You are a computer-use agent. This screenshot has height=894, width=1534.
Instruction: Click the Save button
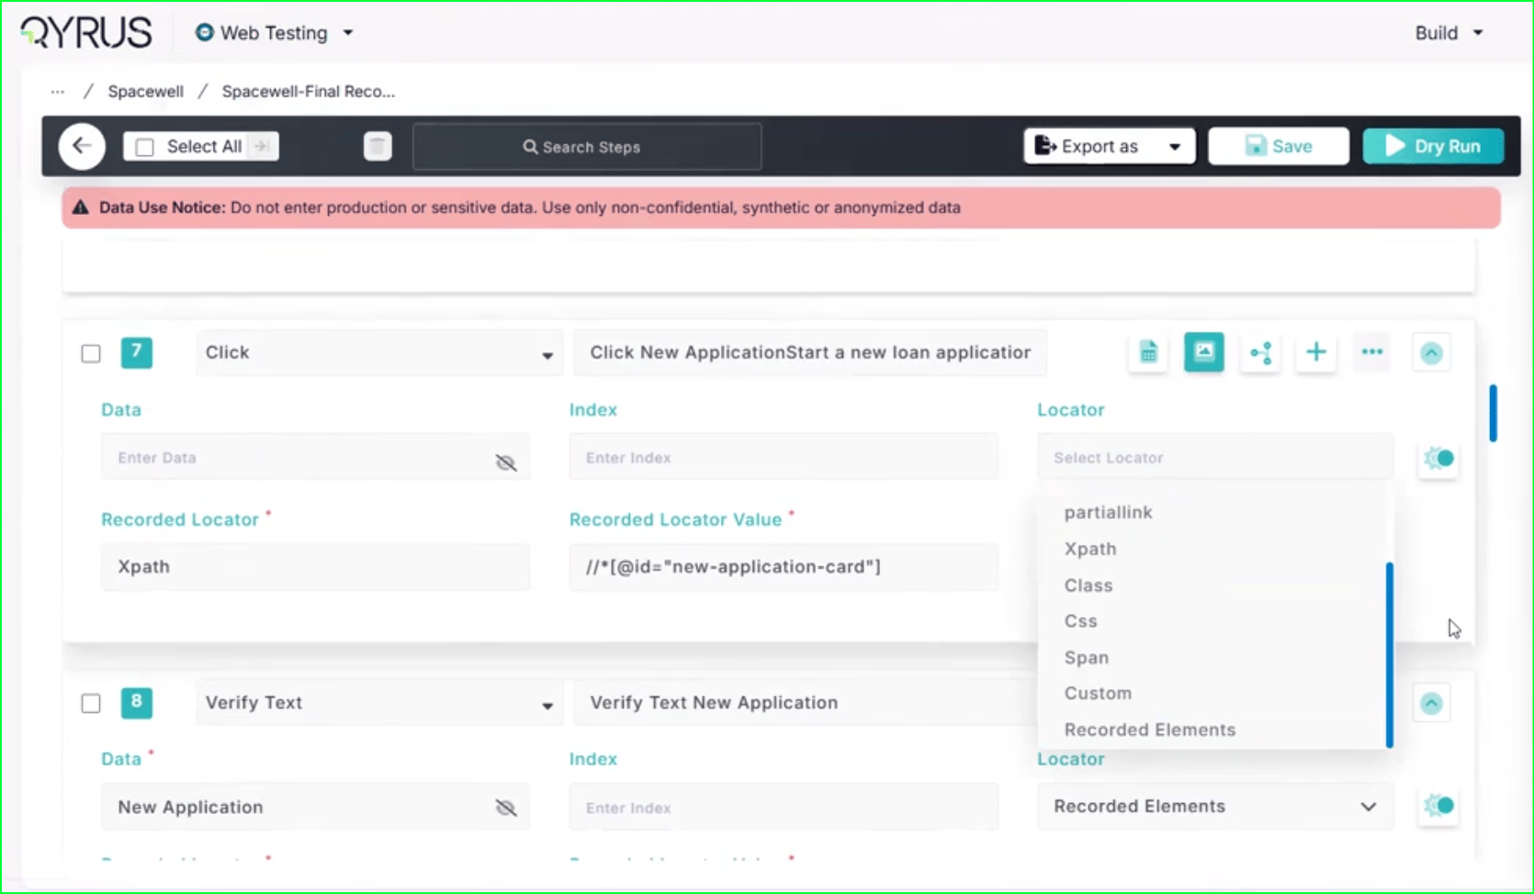pos(1278,146)
